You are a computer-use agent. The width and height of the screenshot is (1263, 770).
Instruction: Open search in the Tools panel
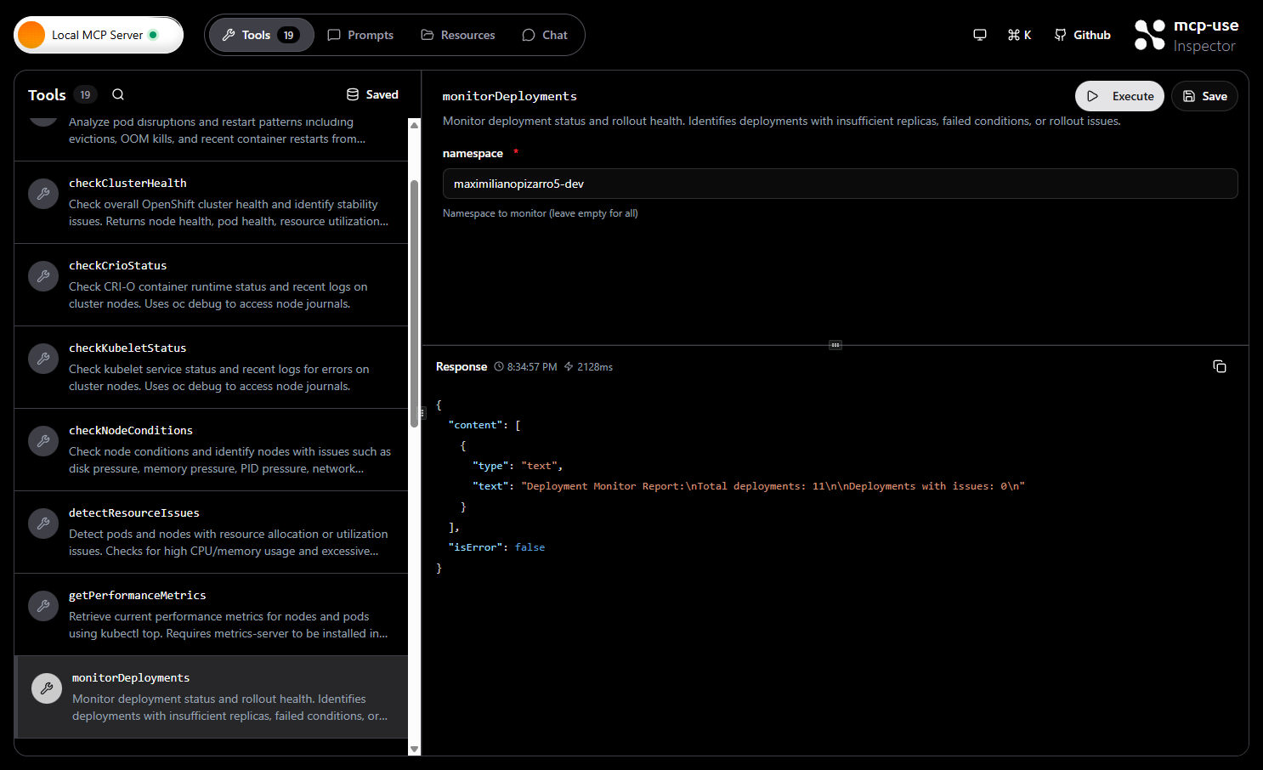click(x=117, y=94)
